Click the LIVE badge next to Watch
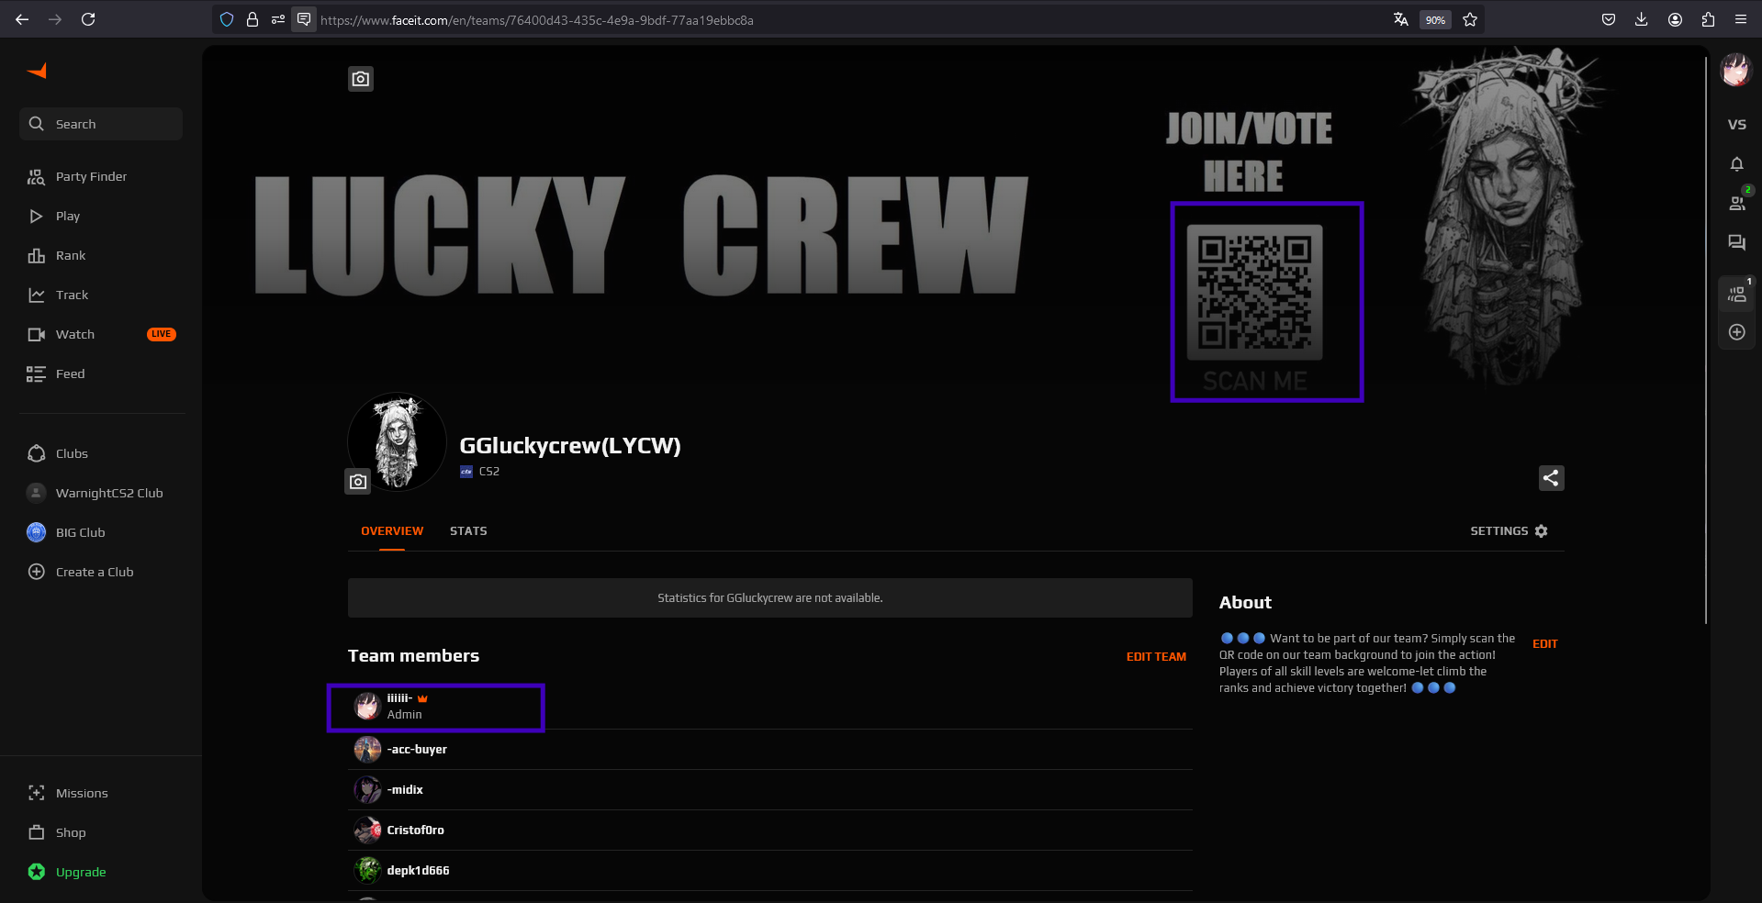Screen dimensions: 1762x903 coord(162,334)
